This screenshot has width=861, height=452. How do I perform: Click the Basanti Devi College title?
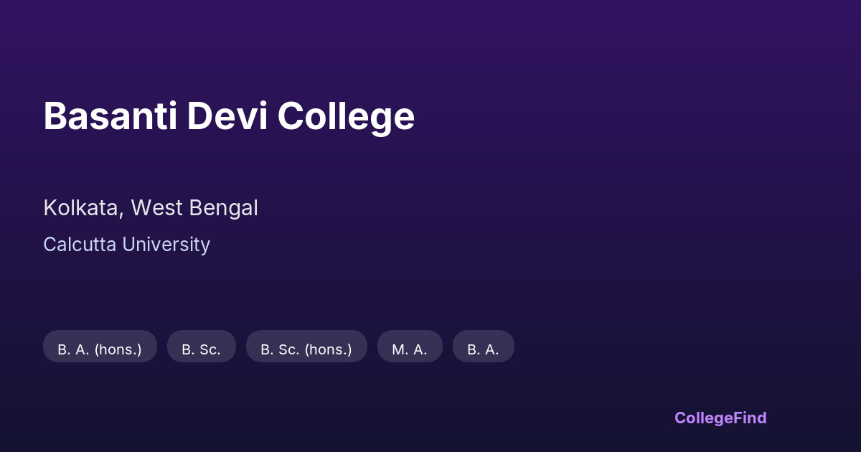pos(229,116)
